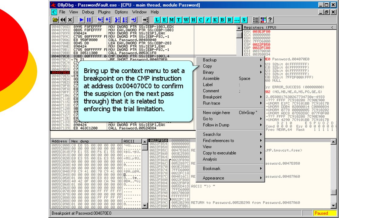Click the Paused status indicator
This screenshot has width=387, height=218.
324,213
